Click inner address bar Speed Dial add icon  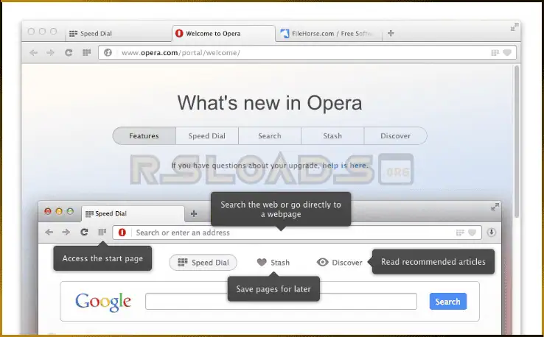coord(460,233)
